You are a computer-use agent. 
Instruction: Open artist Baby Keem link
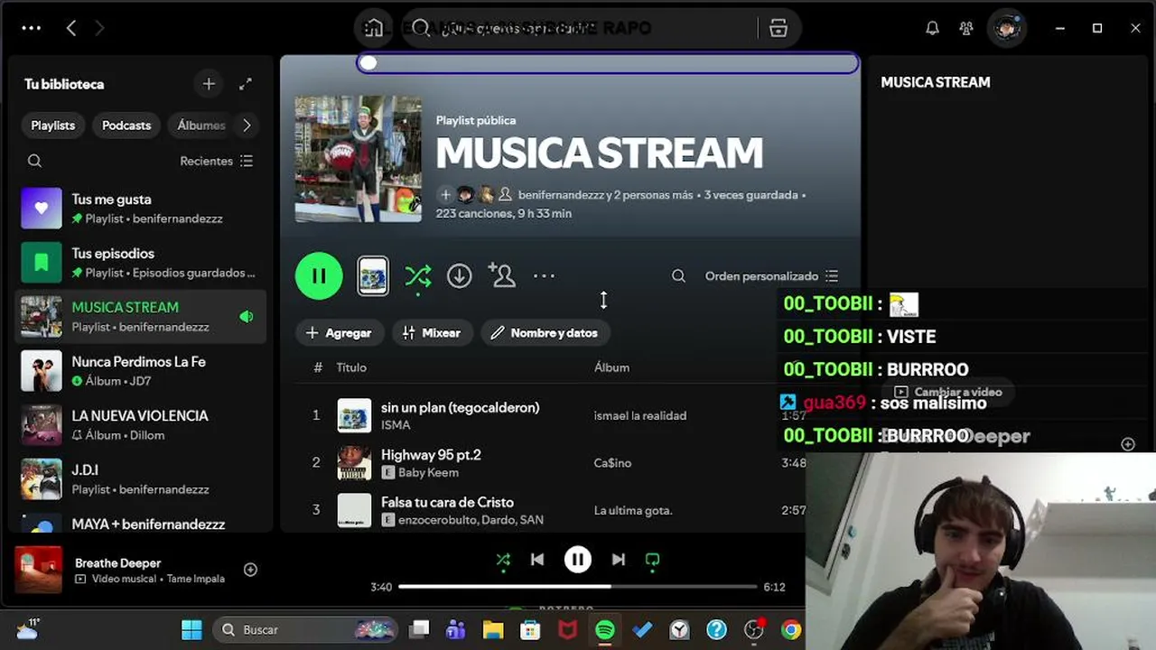[428, 473]
